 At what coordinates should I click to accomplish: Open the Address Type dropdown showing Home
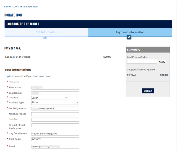[x=55, y=103]
